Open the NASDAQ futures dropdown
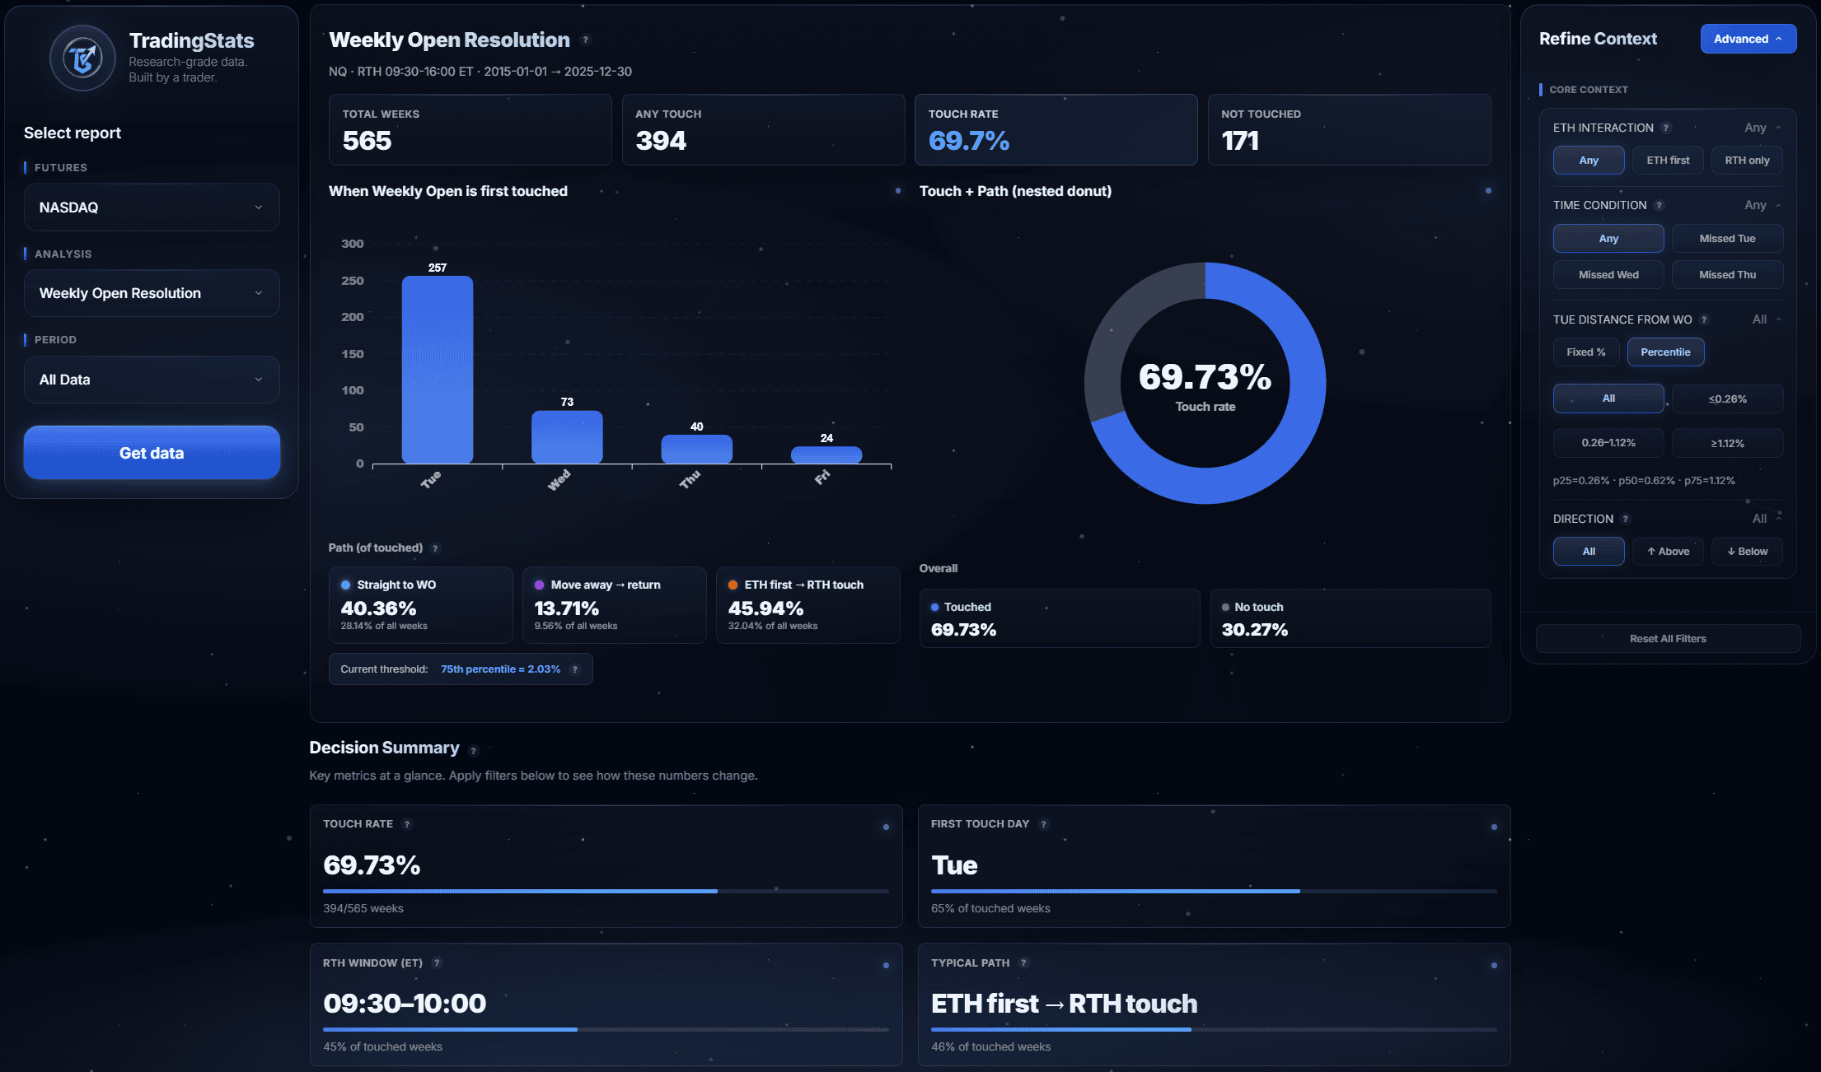This screenshot has height=1072, width=1821. point(152,207)
